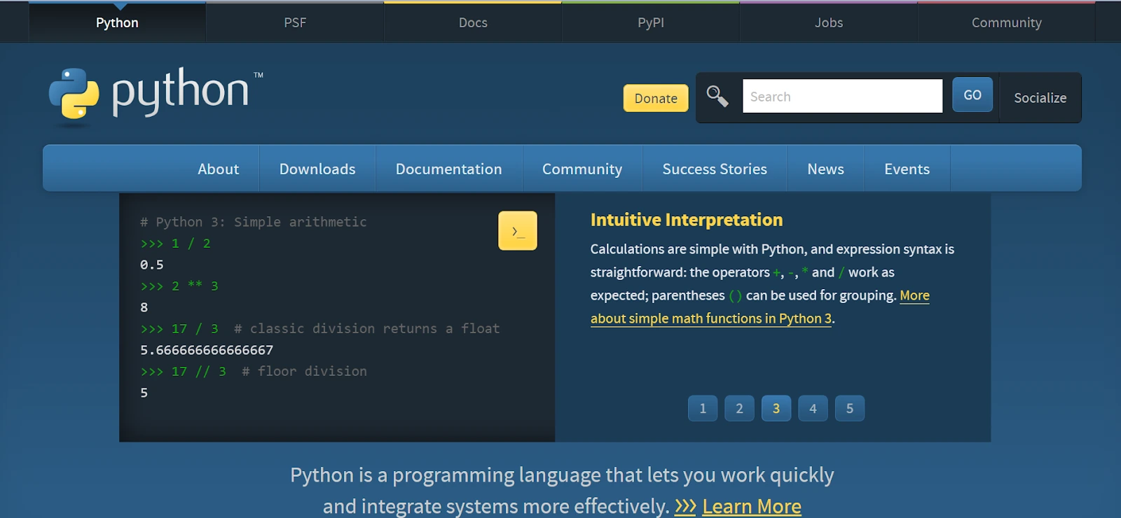Open the Documentation navigation menu

pos(449,169)
